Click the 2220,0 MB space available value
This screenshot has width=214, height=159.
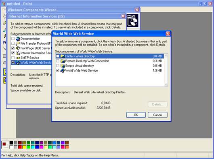(x=103, y=108)
